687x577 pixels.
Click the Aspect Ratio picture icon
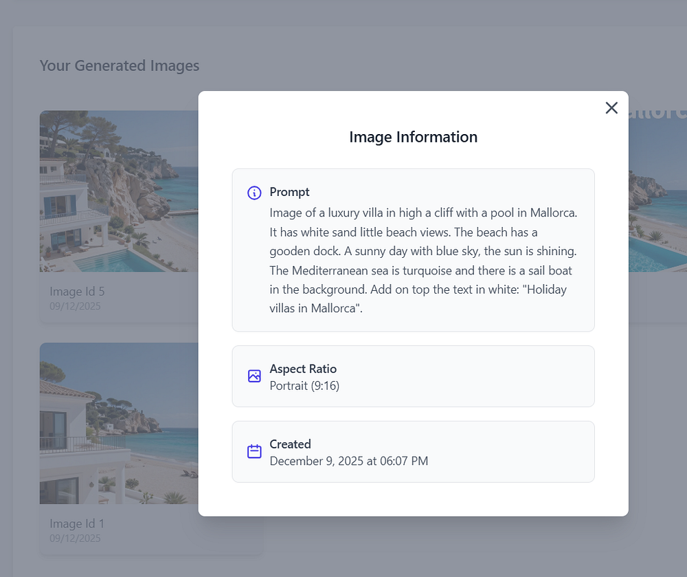coord(254,376)
